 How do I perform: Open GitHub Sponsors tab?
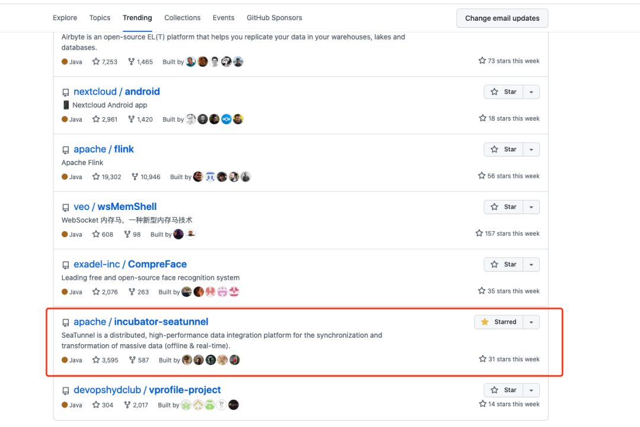(x=274, y=18)
